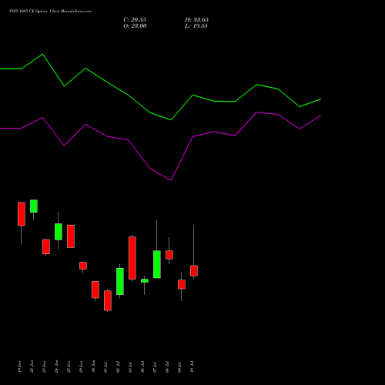Click the tall red candlestick for 03 Jul
Image resolution: width=385 pixels, height=385 pixels.
pos(132,258)
